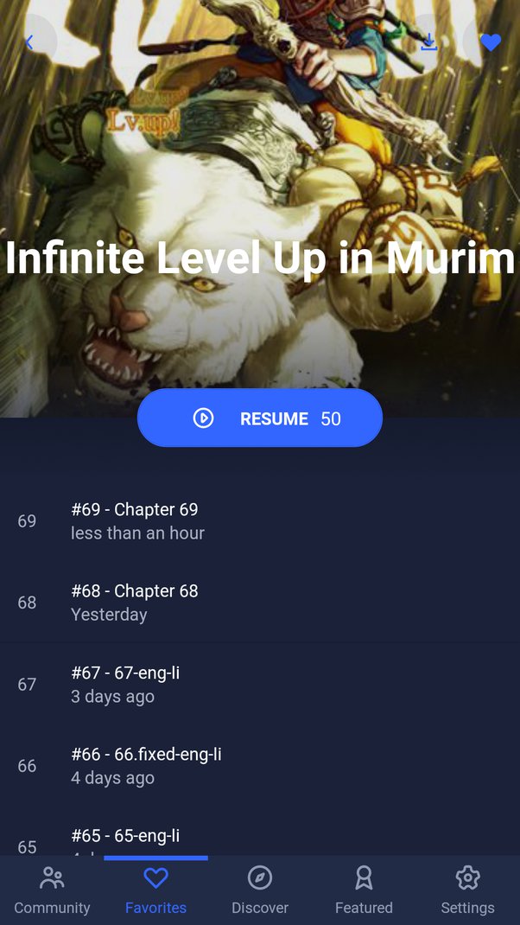This screenshot has height=925, width=520.
Task: Select the Featured tab label
Action: coord(364,908)
